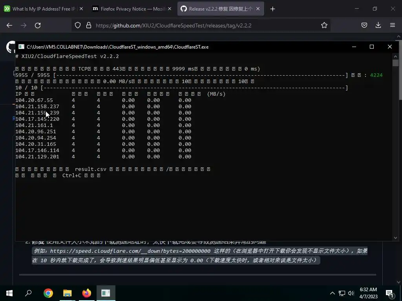Open the console window system menu icon
This screenshot has height=301, width=402.
click(21, 47)
